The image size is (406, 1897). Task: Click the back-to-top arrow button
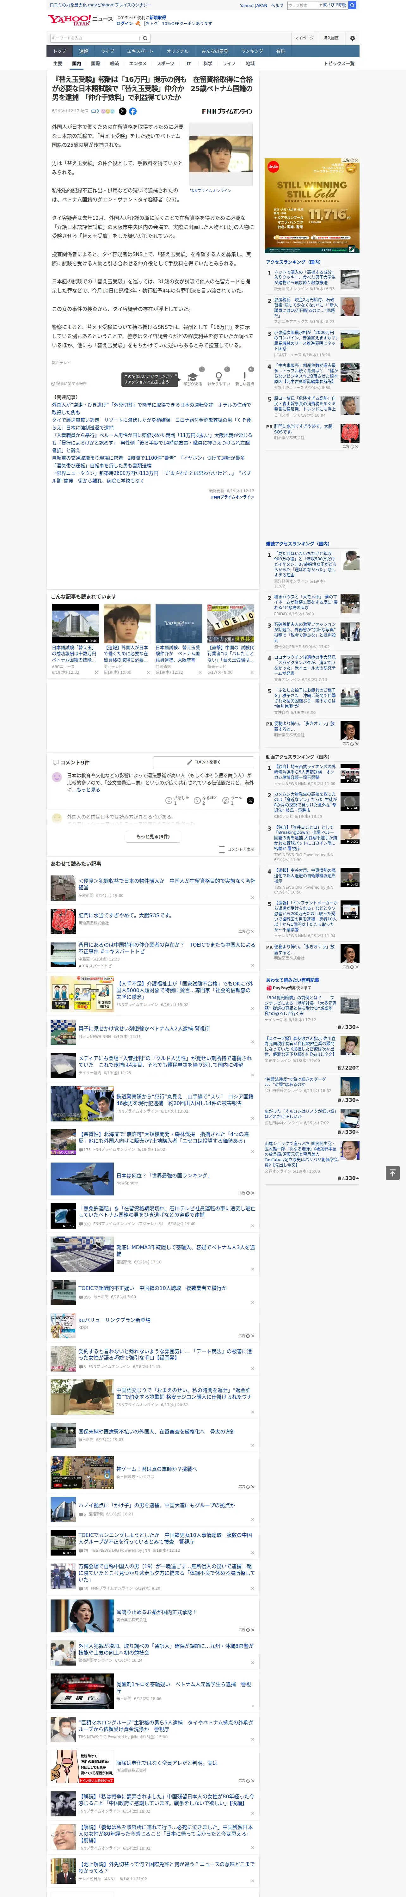point(393,1173)
